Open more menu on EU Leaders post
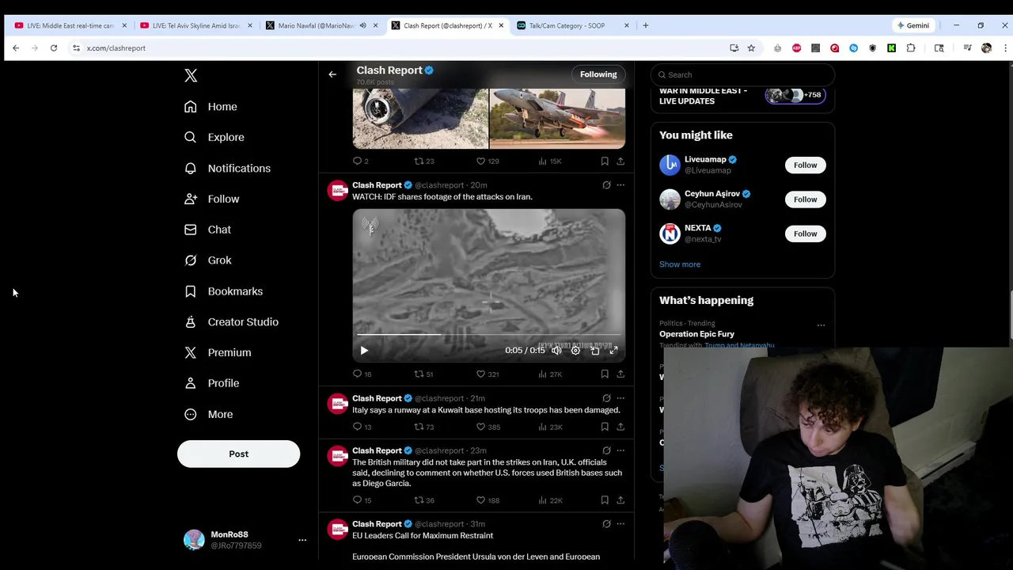This screenshot has height=570, width=1013. [620, 524]
